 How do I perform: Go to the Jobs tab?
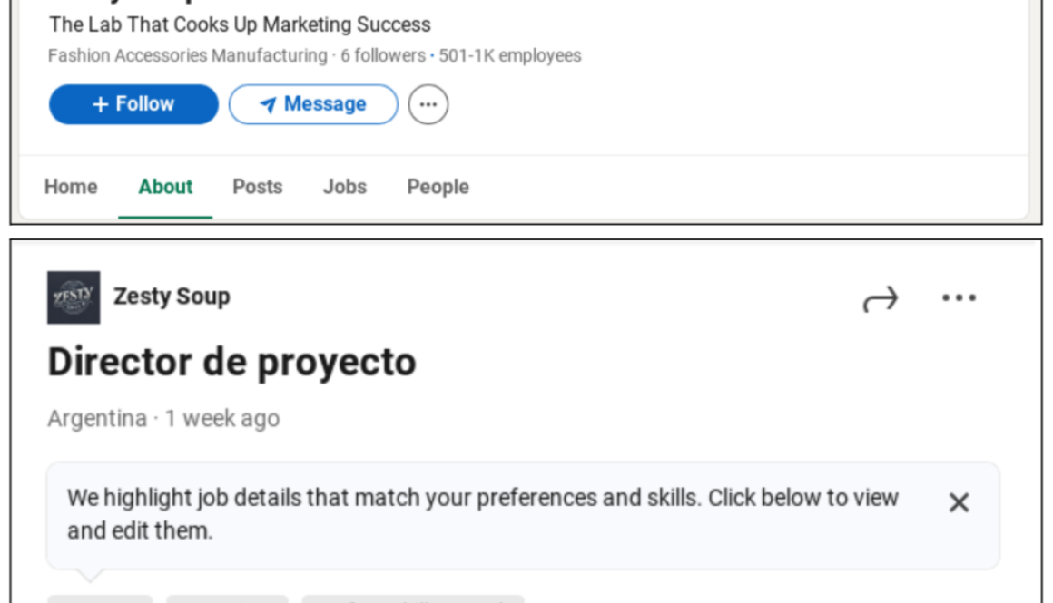[345, 187]
